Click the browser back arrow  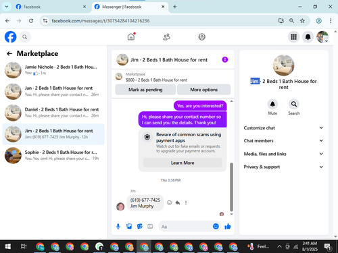[x=7, y=21]
